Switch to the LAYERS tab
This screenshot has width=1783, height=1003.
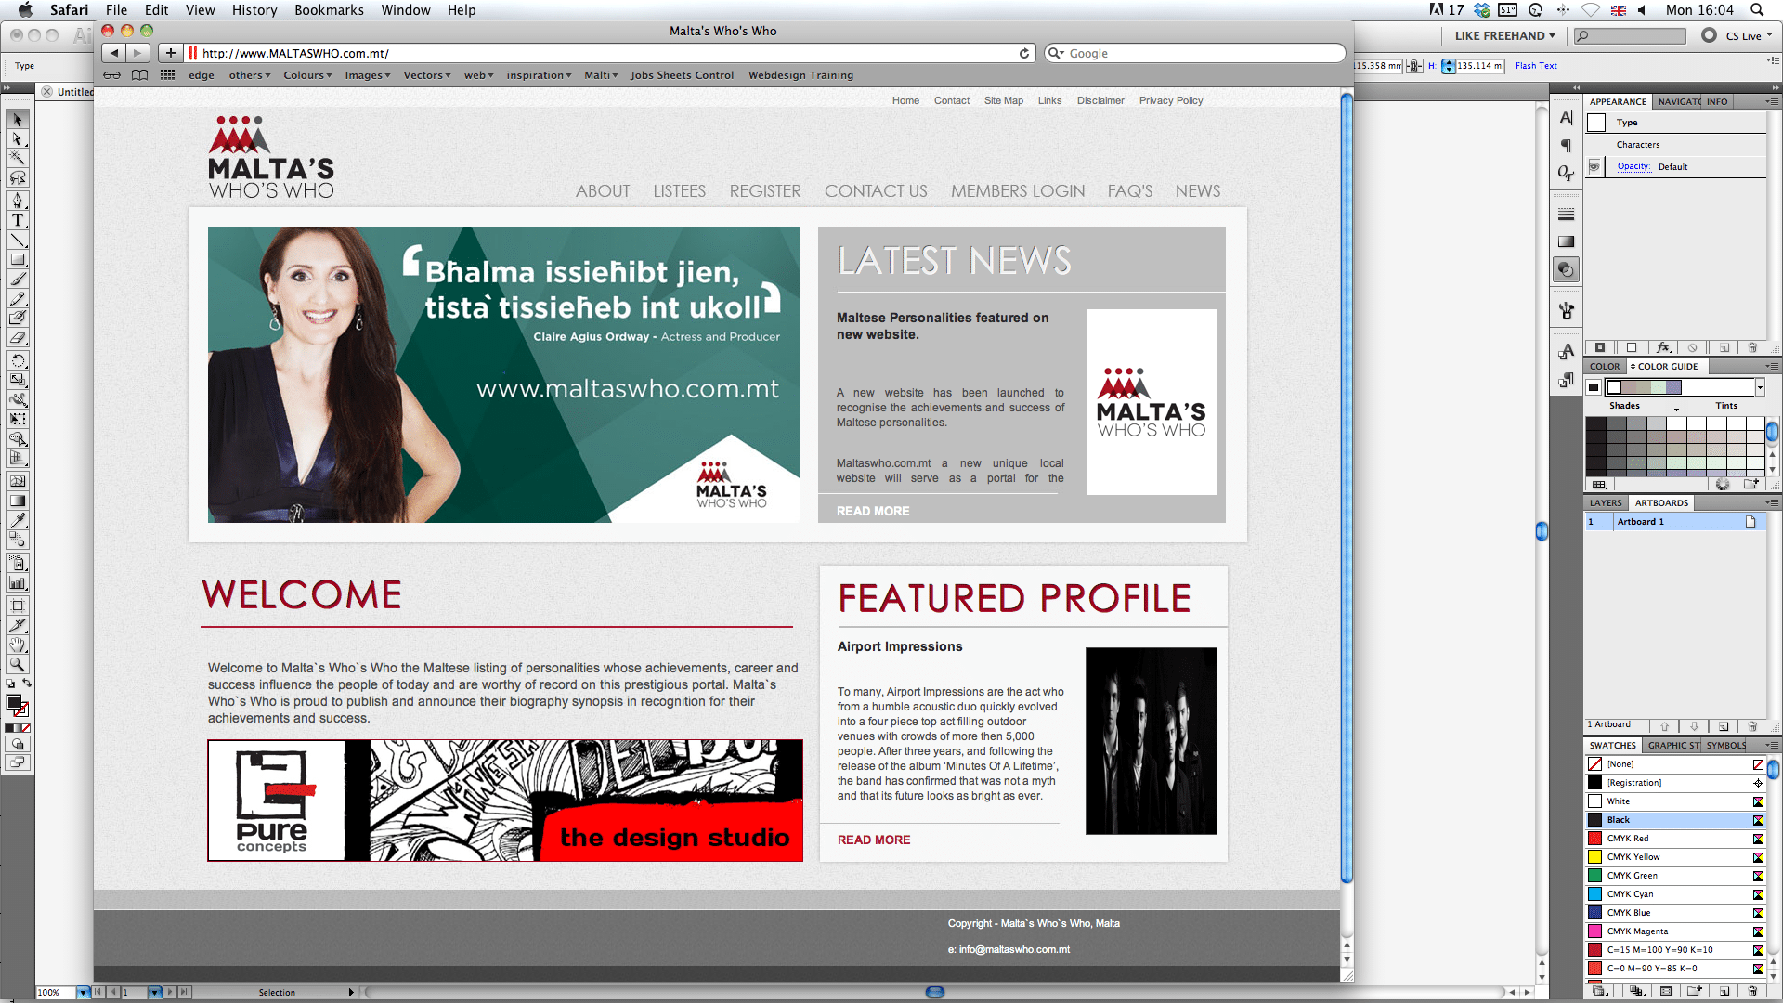tap(1606, 502)
